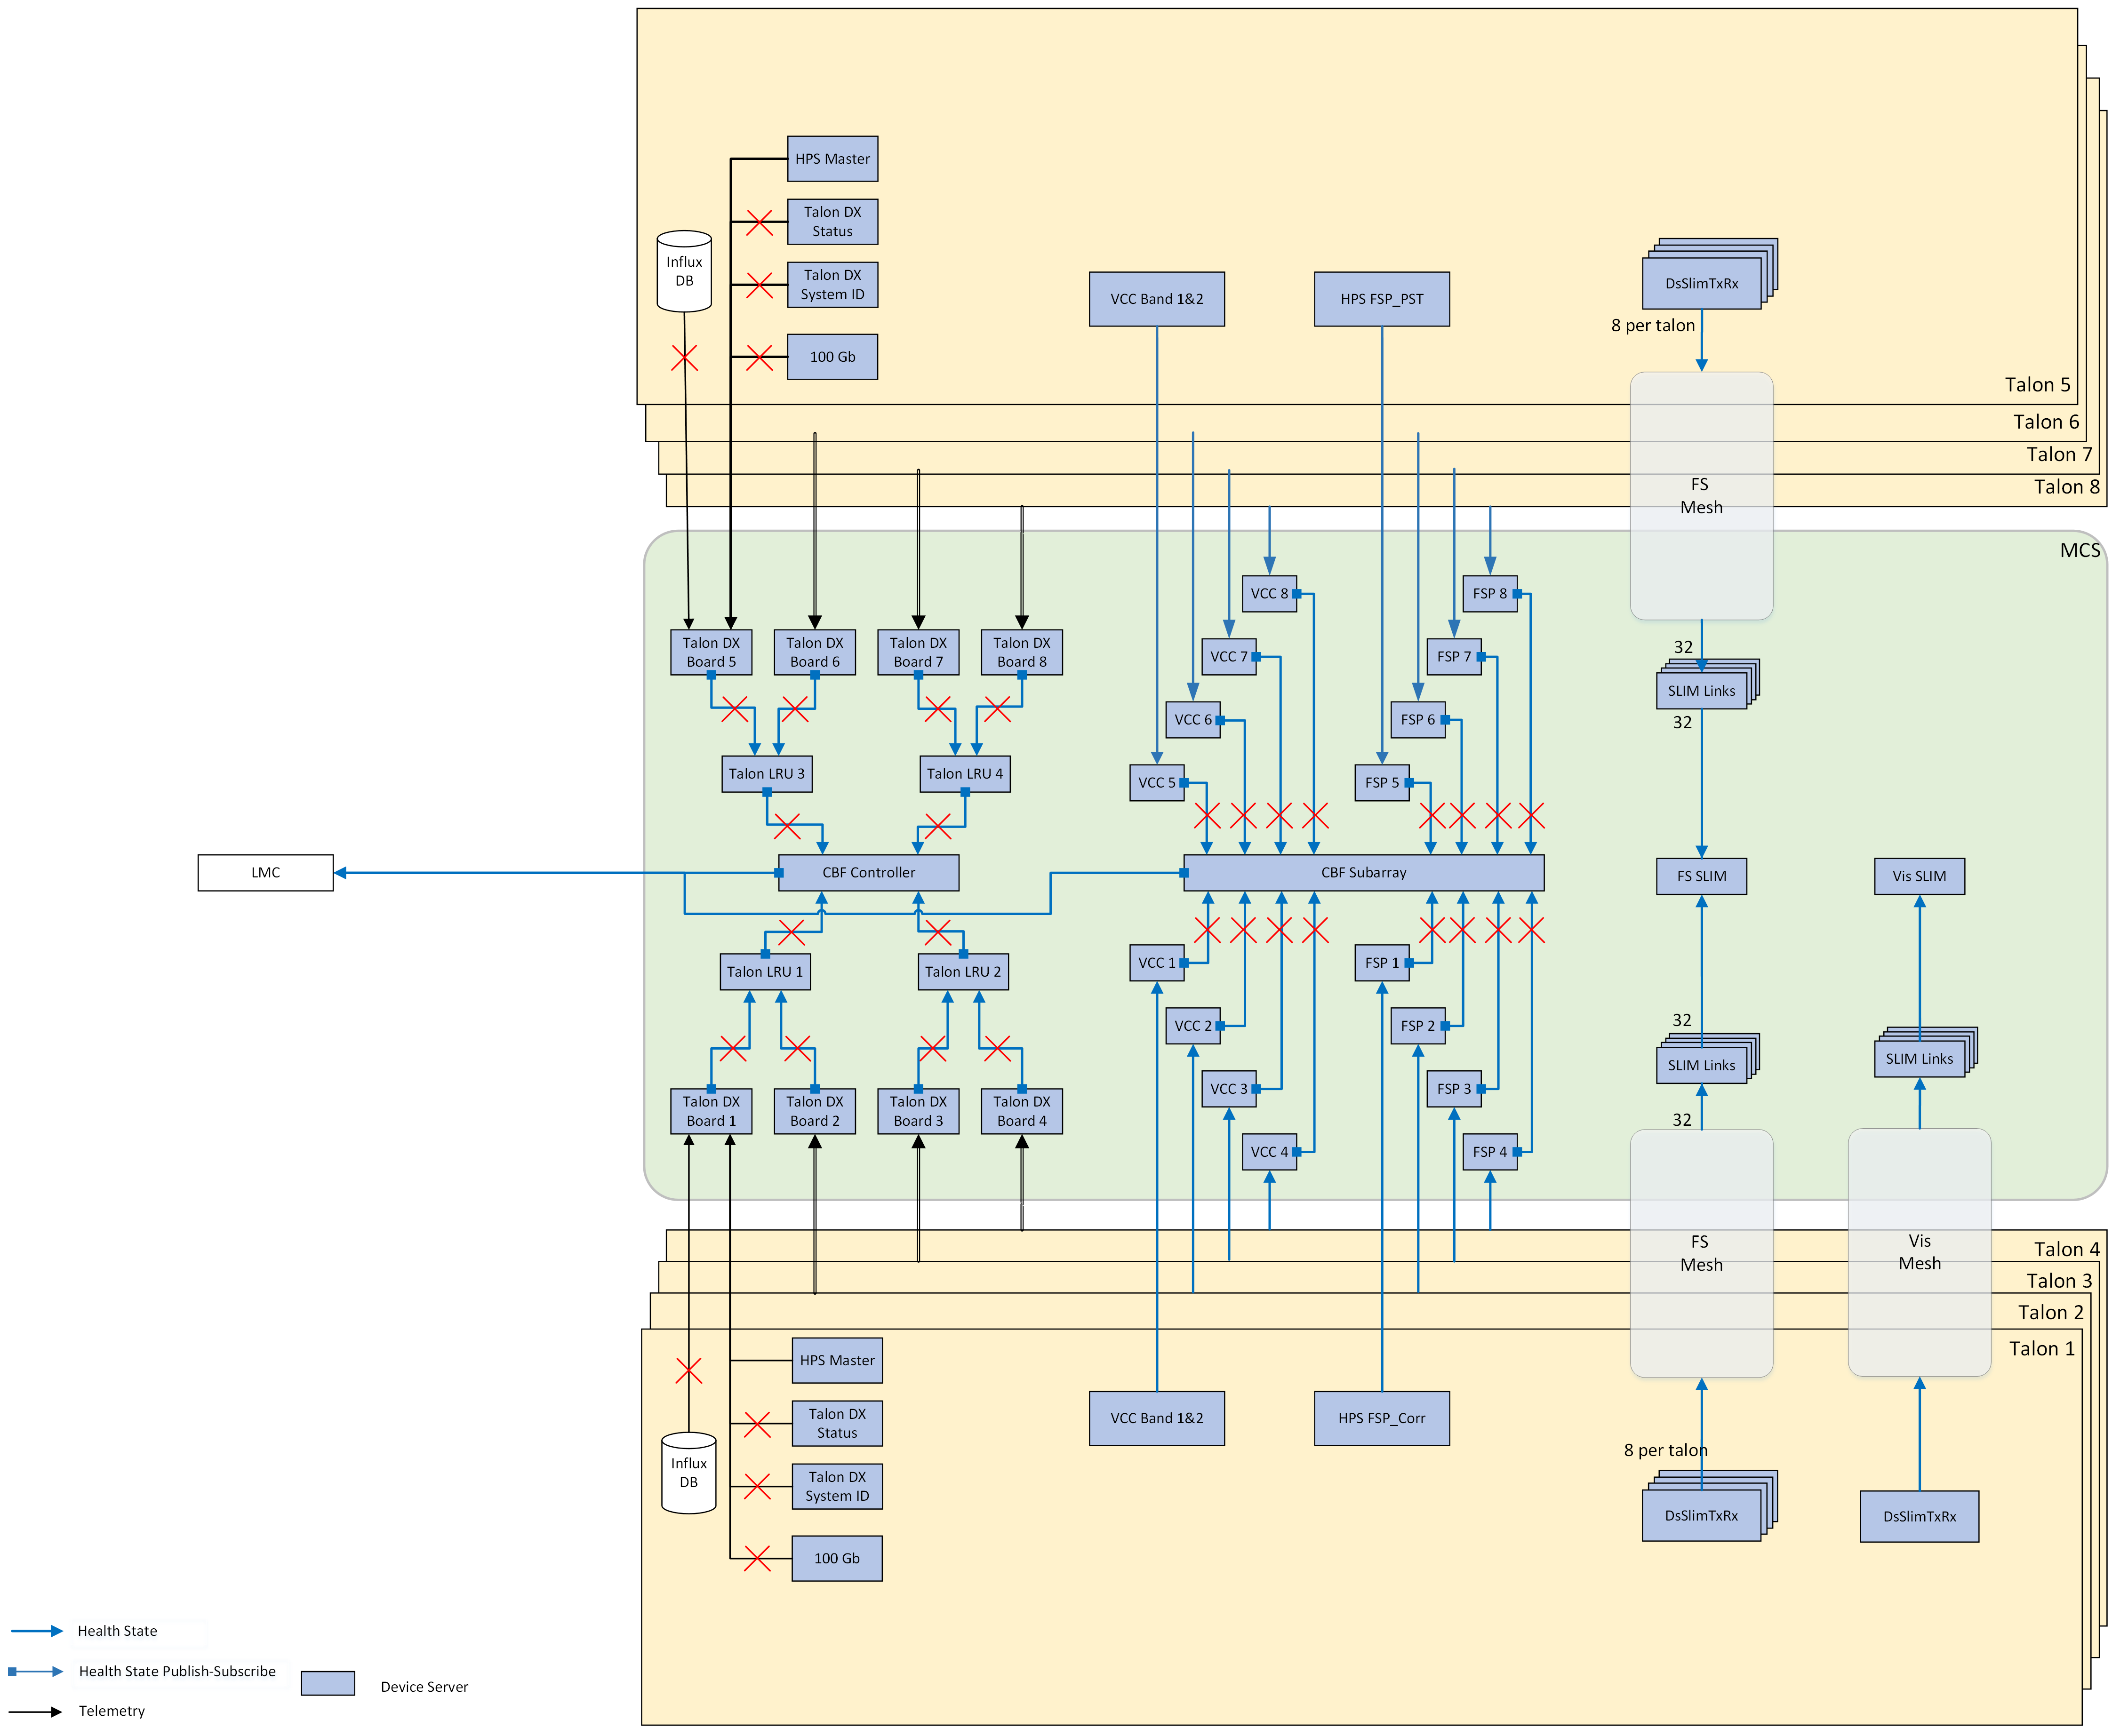Click the Talon 4 panel label

[2066, 1249]
